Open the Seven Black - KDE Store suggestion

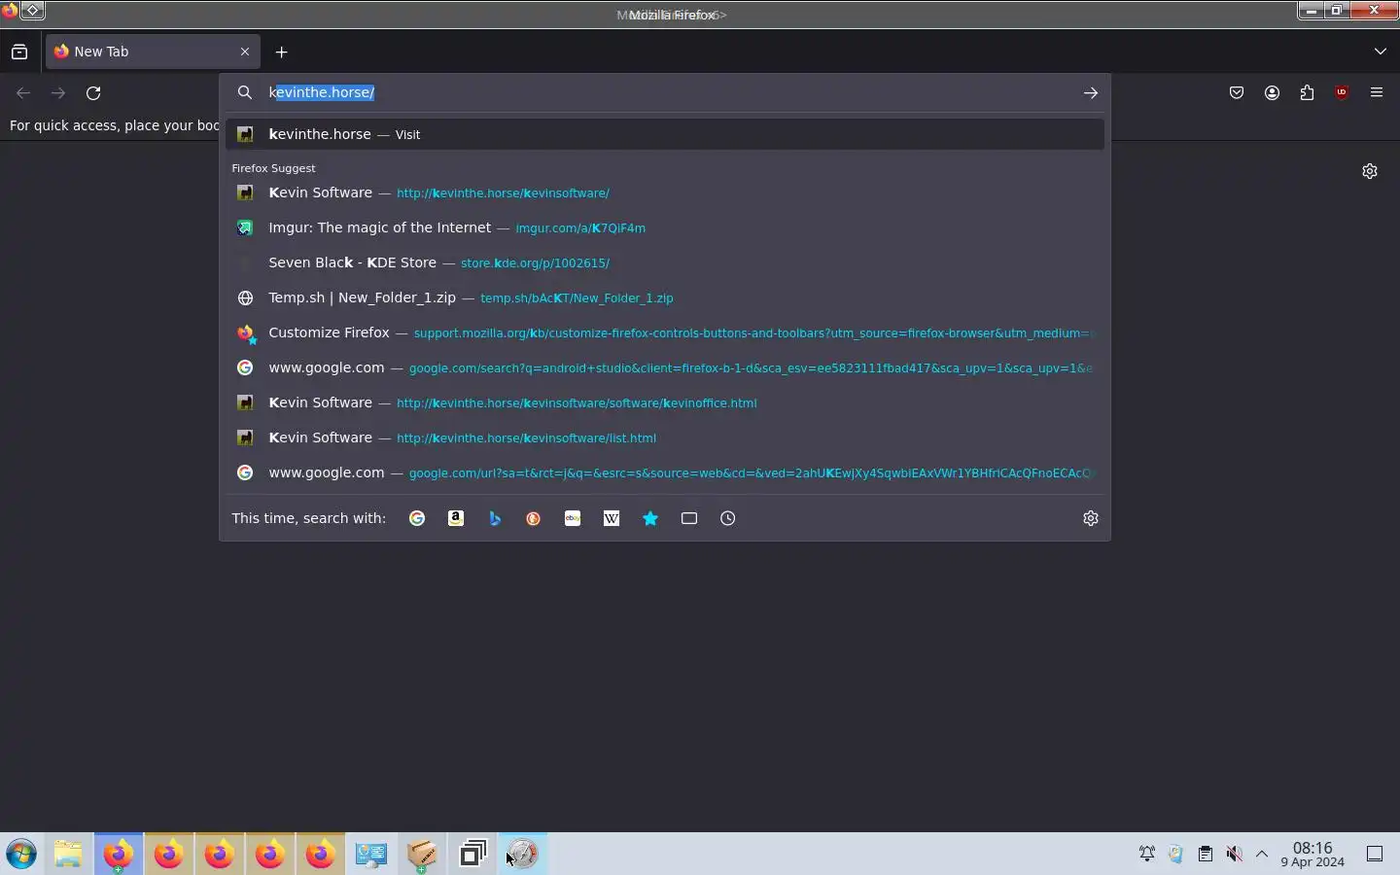[665, 262]
